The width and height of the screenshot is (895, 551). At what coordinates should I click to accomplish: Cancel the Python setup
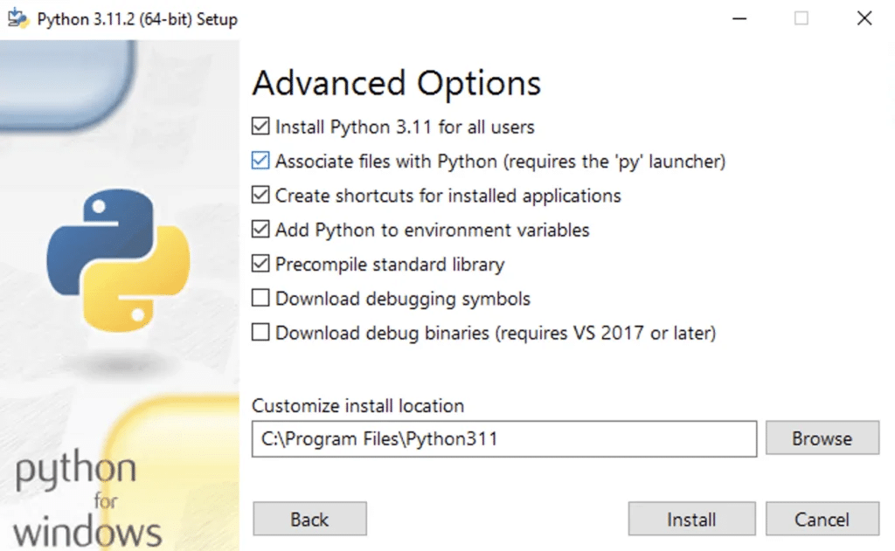(x=822, y=519)
